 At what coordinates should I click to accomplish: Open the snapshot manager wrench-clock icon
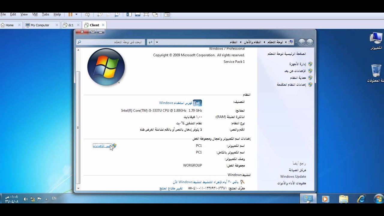coord(117,14)
